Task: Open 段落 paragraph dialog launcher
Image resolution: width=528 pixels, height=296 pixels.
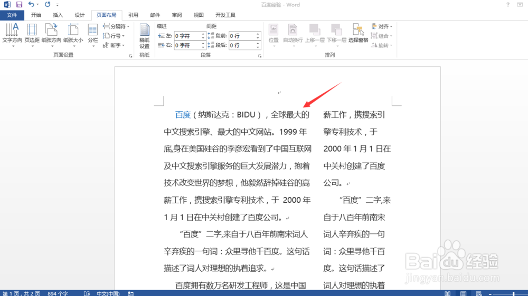Action: (x=260, y=56)
